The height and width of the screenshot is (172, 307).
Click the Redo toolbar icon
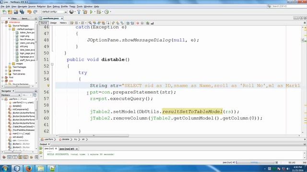pos(35,12)
